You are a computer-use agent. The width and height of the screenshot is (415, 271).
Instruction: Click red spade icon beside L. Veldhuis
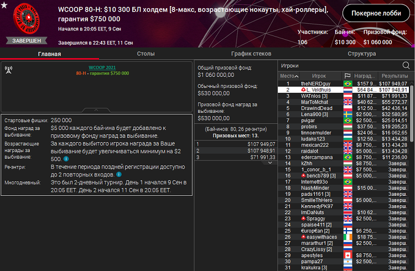[303, 90]
